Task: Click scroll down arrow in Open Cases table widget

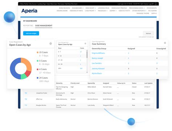Action: pos(87,72)
